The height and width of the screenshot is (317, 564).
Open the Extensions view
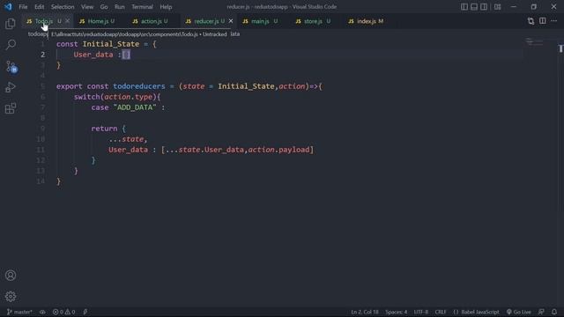11,108
